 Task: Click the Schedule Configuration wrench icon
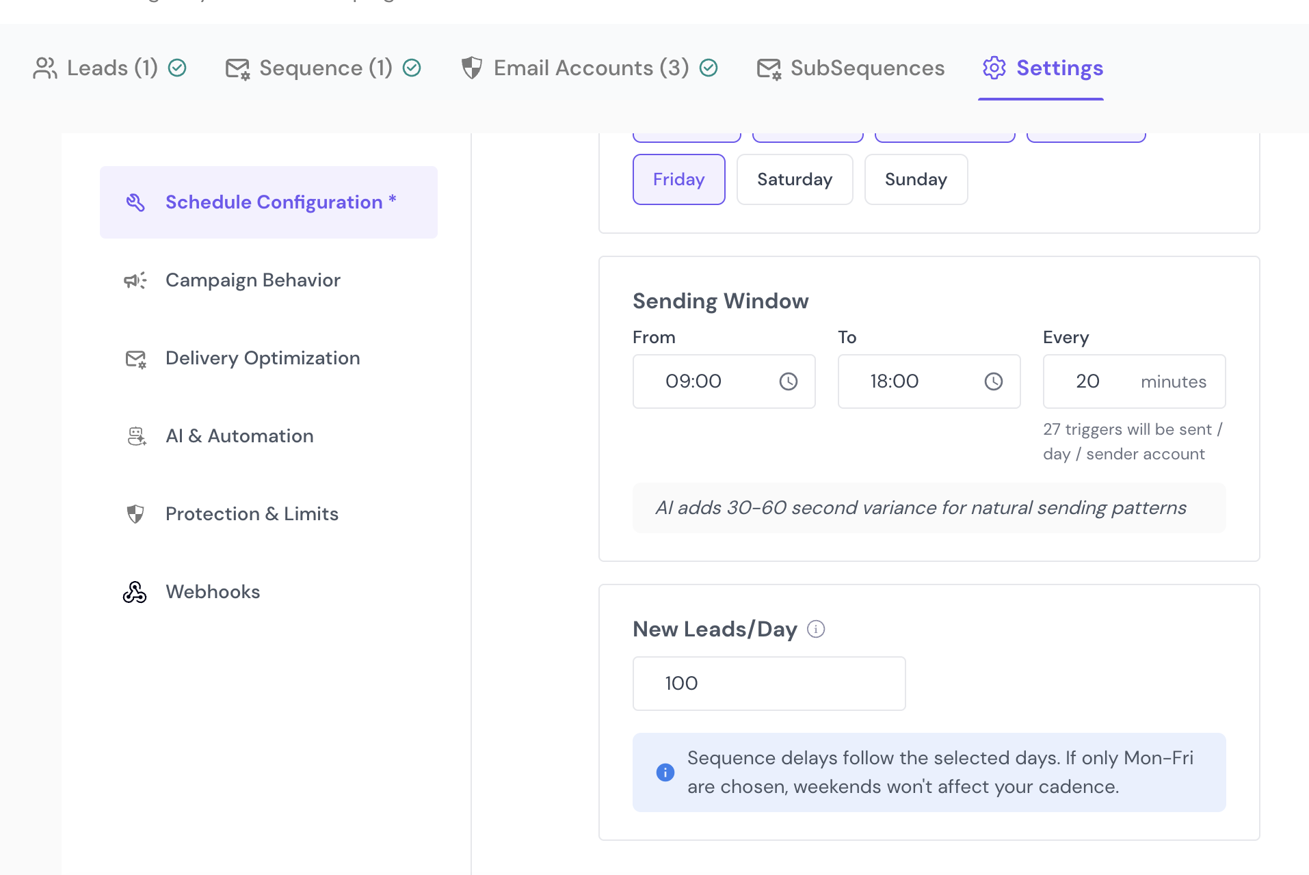click(135, 202)
